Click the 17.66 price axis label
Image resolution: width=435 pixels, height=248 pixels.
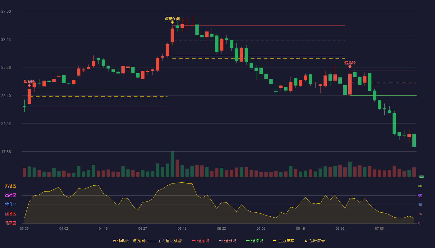pos(6,152)
